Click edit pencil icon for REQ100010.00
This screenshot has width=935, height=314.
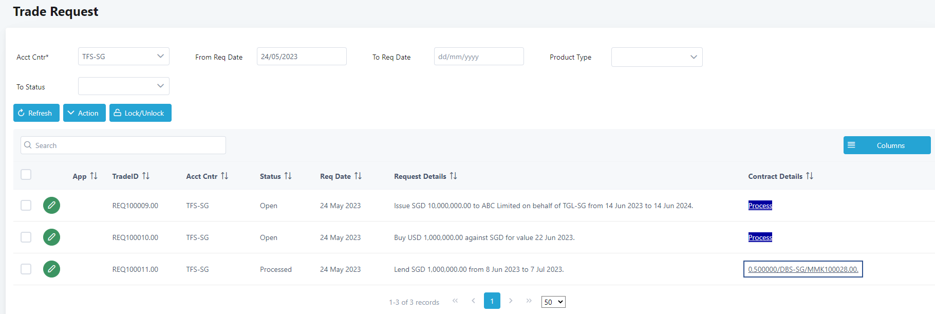pyautogui.click(x=51, y=237)
